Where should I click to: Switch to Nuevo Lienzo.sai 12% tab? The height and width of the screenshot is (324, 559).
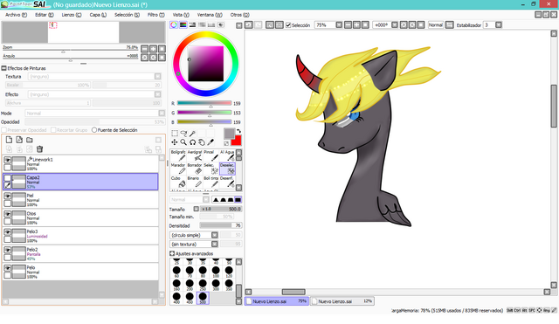pos(342,301)
